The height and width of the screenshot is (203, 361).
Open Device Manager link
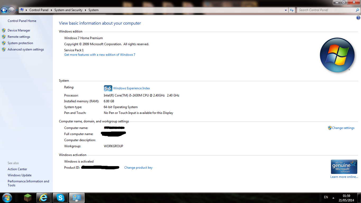click(x=19, y=30)
